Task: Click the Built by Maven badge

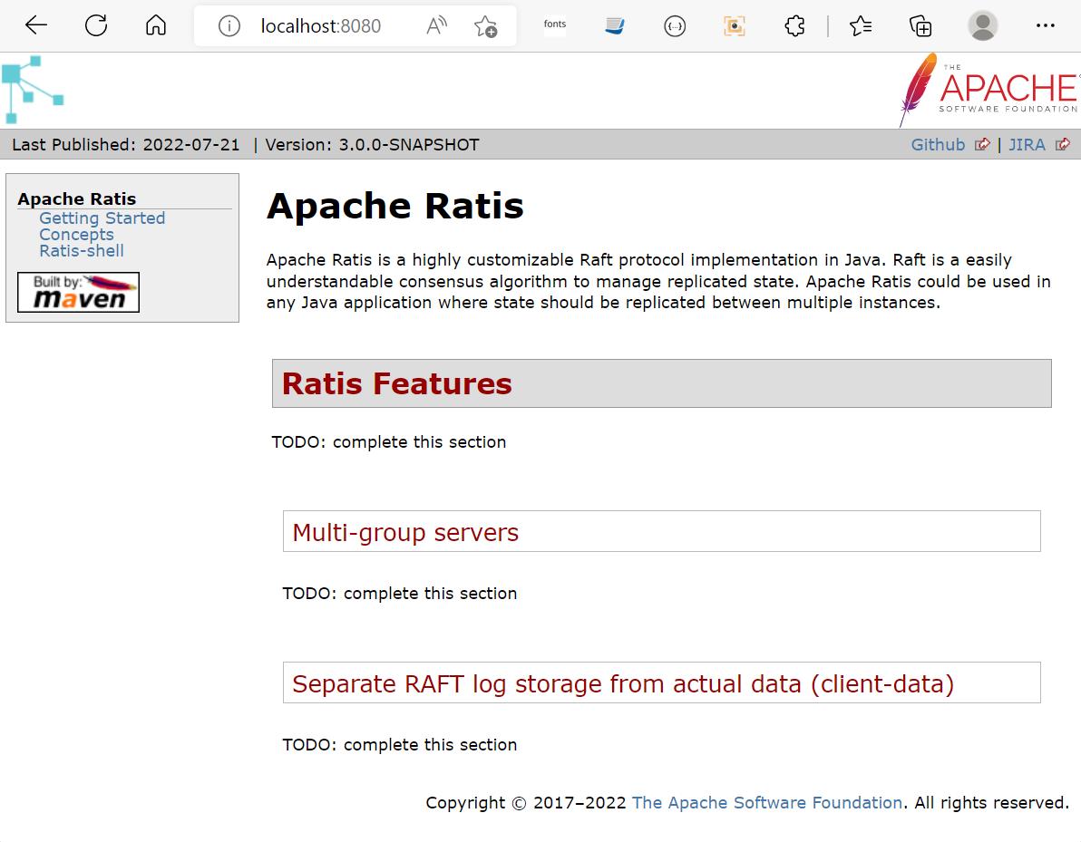Action: (x=79, y=292)
